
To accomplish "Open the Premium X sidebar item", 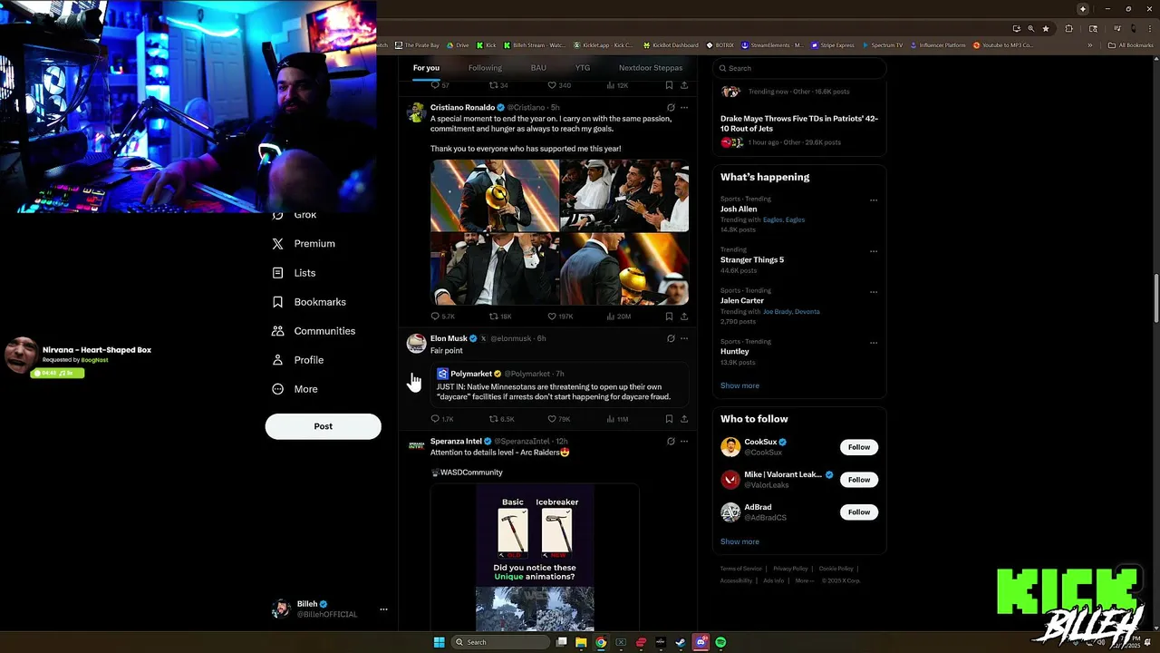I will [304, 244].
